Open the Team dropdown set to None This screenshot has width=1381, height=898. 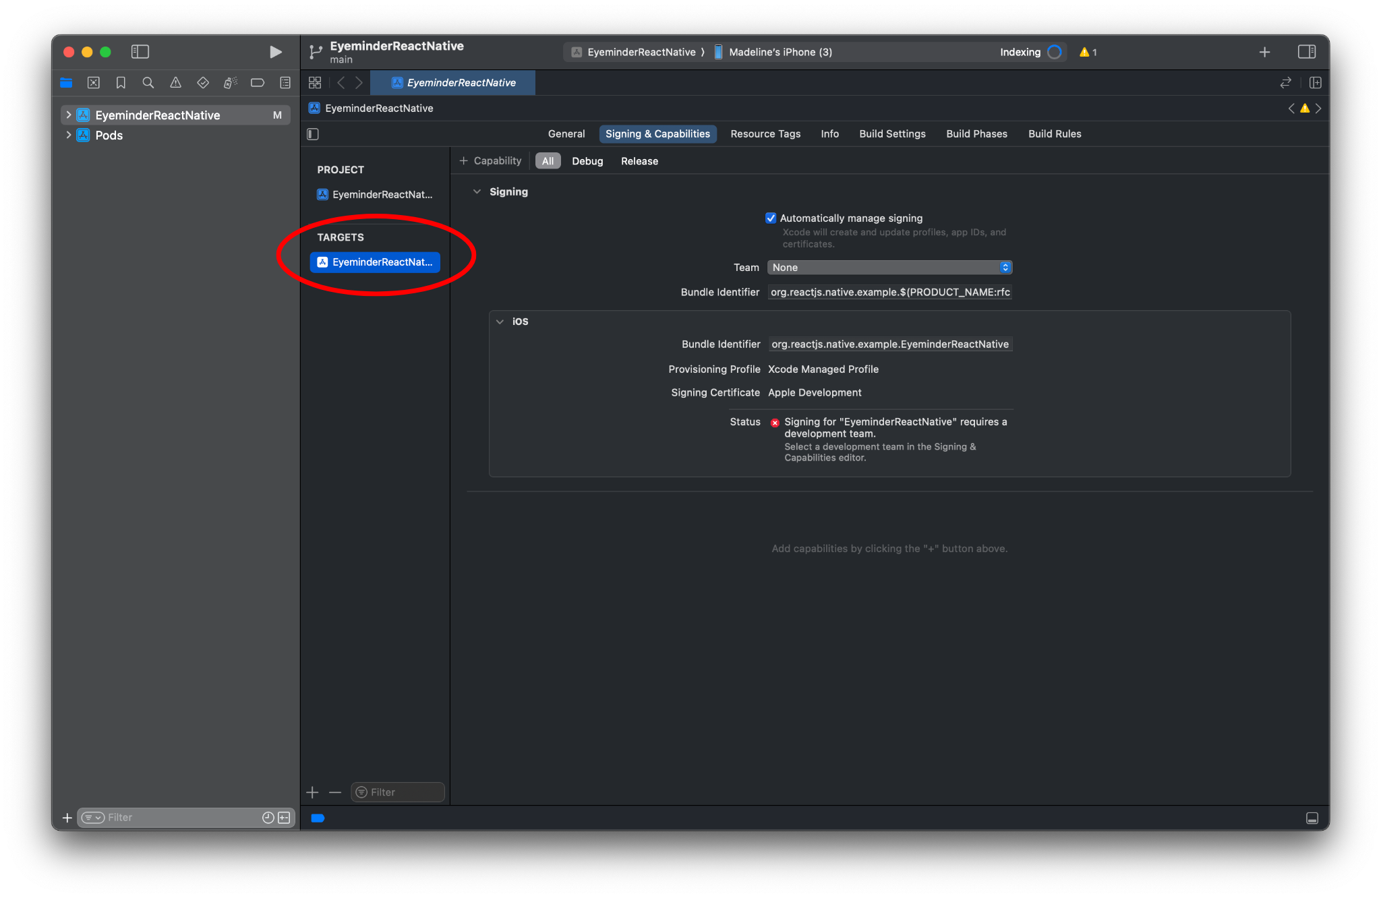(x=889, y=268)
